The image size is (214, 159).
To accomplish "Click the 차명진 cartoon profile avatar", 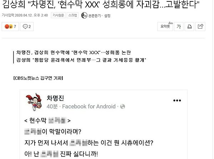I will point(34,102).
